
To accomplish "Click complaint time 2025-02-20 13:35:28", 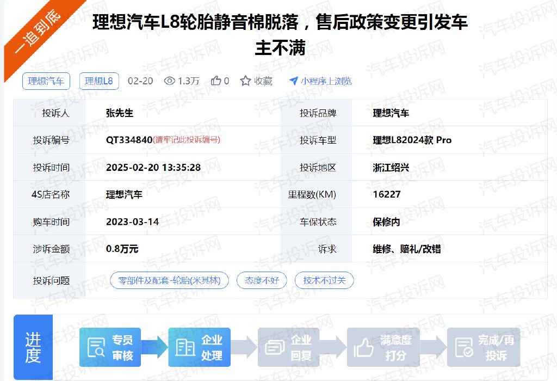I will [x=153, y=168].
